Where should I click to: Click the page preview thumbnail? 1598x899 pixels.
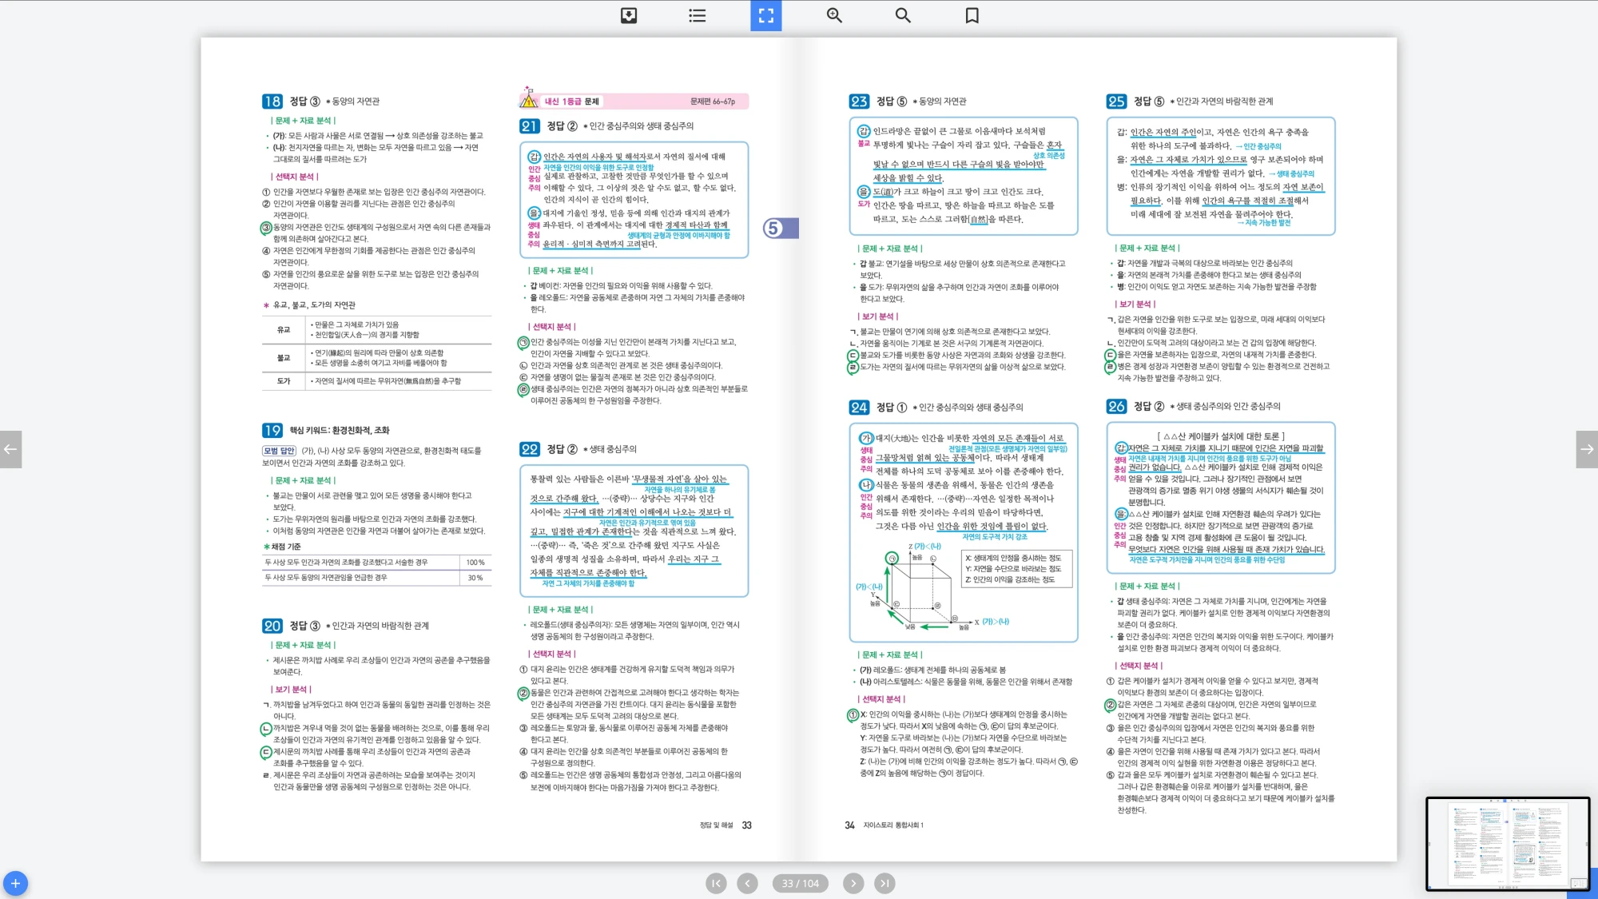coord(1507,843)
